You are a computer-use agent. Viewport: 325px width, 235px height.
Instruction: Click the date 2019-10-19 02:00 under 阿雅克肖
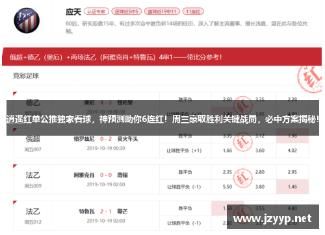(106, 184)
